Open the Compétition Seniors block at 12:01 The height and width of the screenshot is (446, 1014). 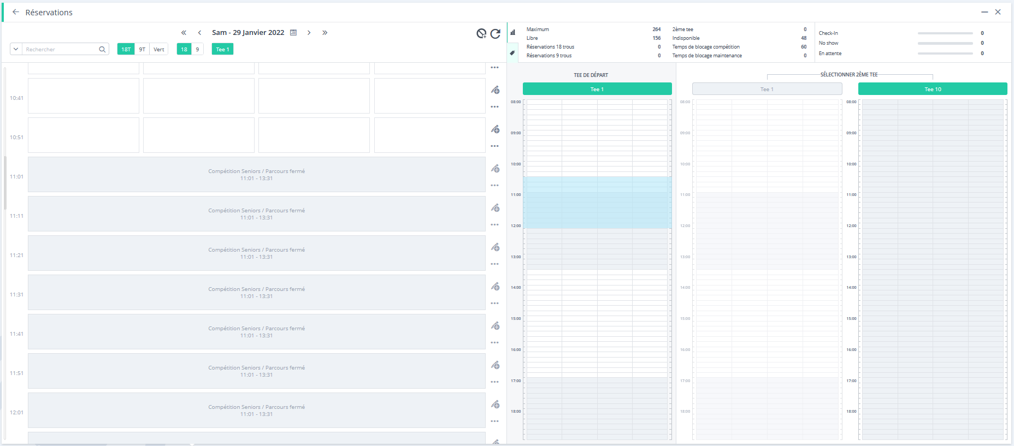click(x=256, y=411)
